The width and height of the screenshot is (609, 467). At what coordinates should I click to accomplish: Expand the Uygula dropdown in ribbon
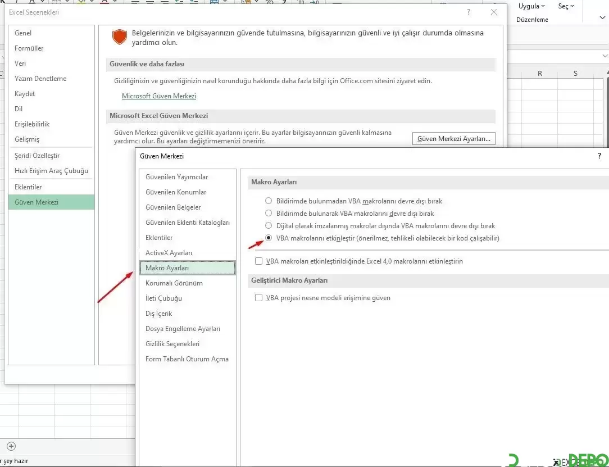tap(531, 6)
